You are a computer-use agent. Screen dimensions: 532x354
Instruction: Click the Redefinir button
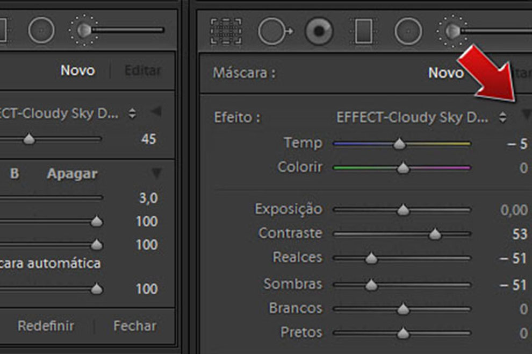[46, 326]
